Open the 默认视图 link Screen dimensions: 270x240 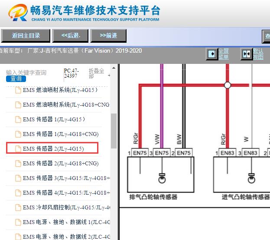[258, 54]
